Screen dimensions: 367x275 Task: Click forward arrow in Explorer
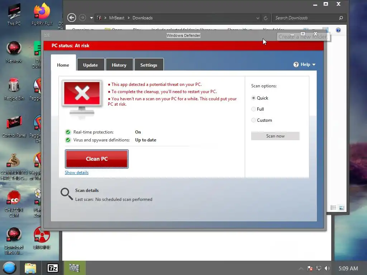pos(82,18)
